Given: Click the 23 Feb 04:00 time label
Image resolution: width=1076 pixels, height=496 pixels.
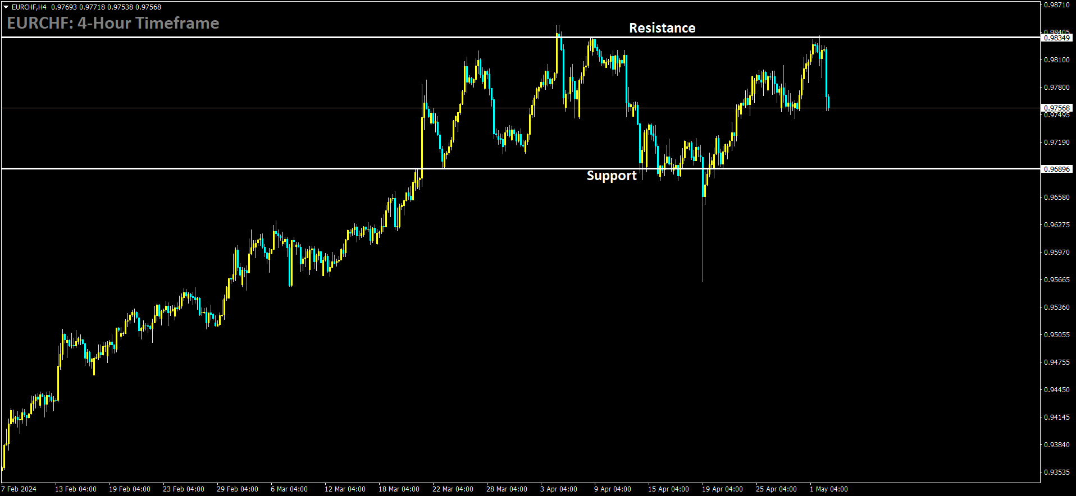Looking at the screenshot, I should point(184,489).
